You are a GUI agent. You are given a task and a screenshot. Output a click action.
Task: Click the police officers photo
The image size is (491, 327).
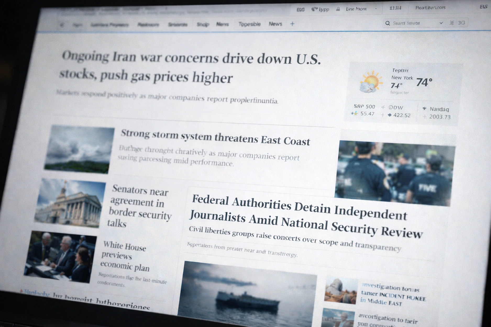click(x=395, y=173)
